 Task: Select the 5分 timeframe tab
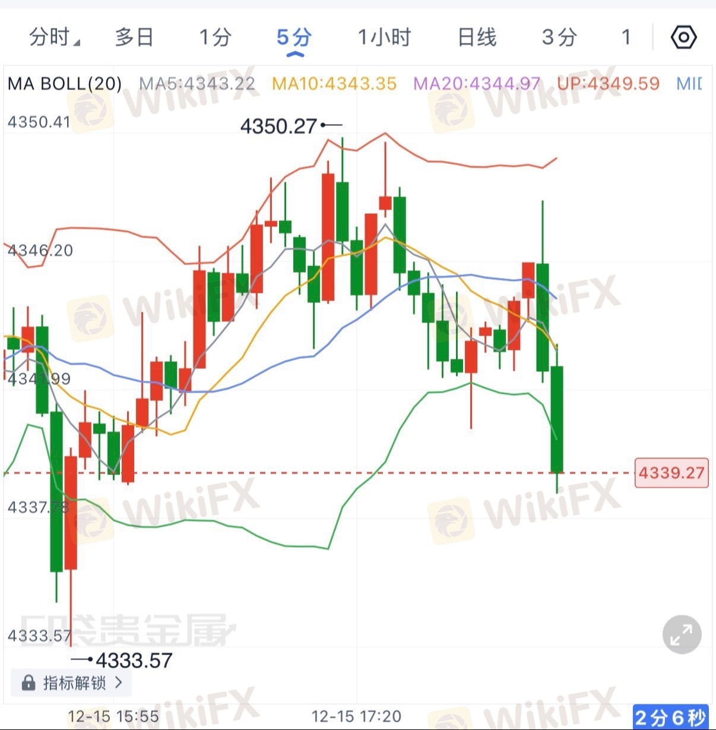(294, 37)
